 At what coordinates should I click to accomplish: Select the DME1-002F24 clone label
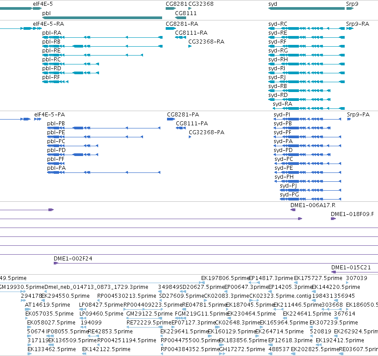73,259
